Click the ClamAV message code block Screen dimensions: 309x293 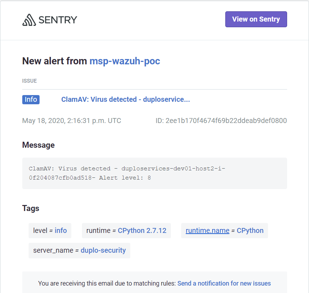click(x=154, y=173)
